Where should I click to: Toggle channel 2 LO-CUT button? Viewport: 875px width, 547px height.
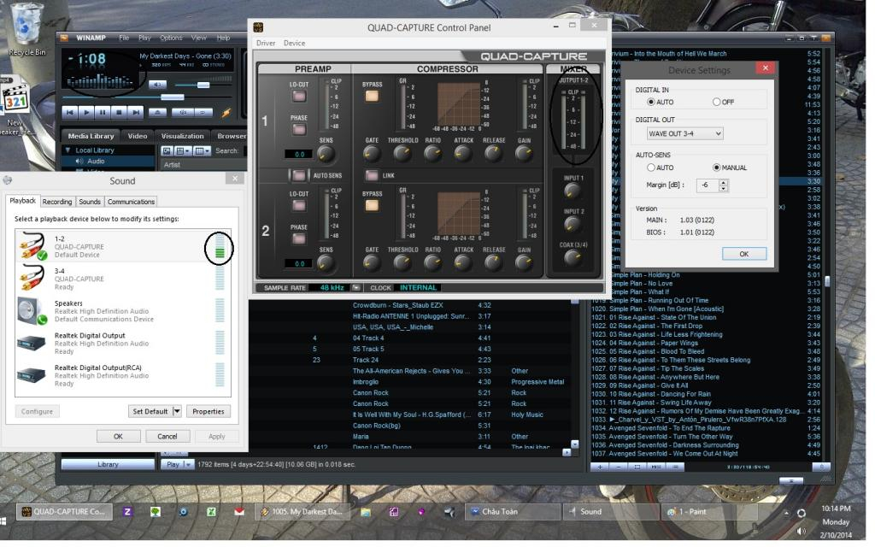click(x=299, y=205)
